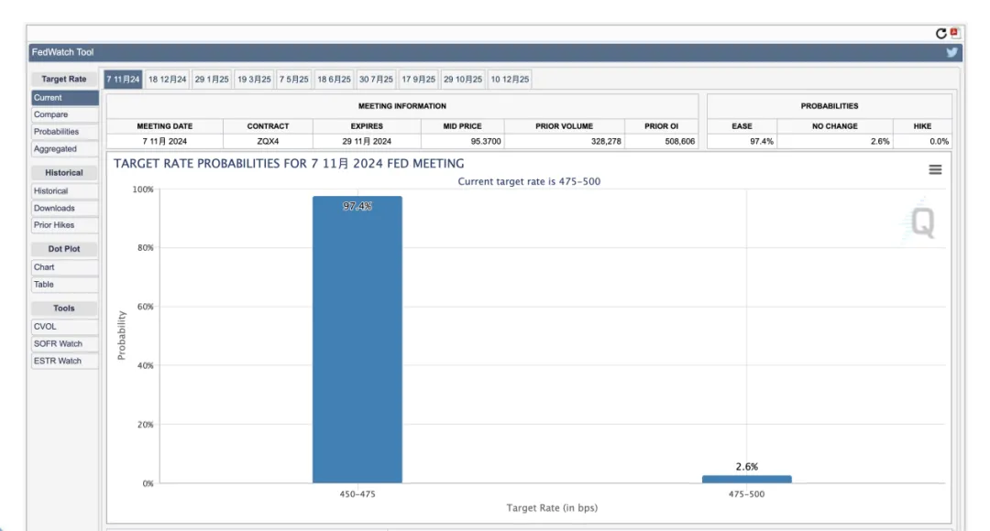The width and height of the screenshot is (990, 531).
Task: Open the 19 3月25 meeting tab
Action: click(x=254, y=80)
